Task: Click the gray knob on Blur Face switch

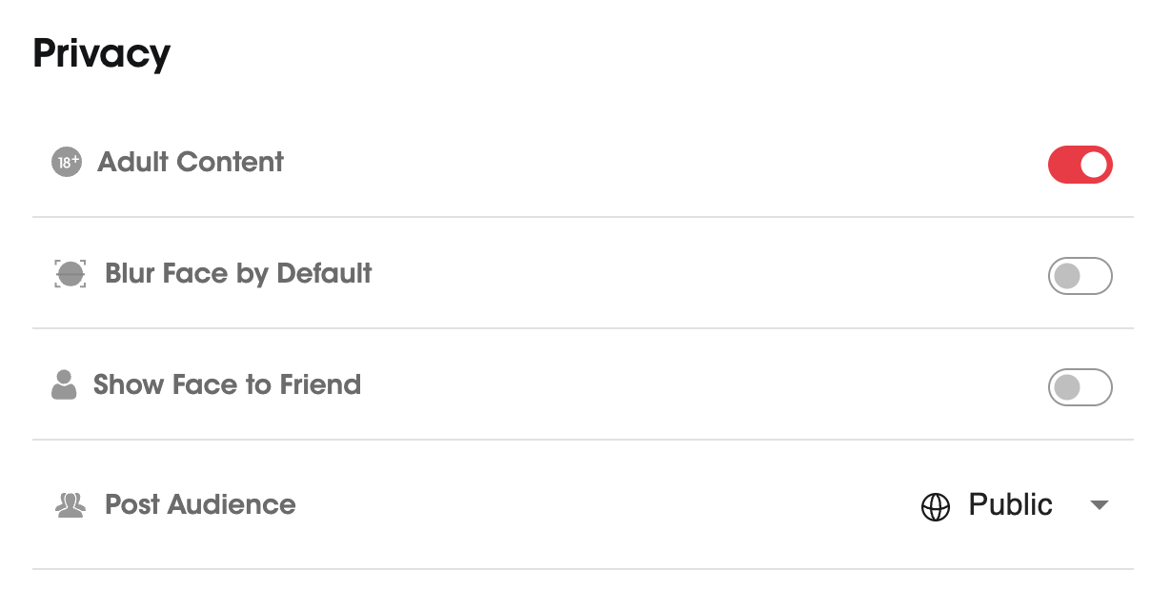Action: click(x=1067, y=276)
